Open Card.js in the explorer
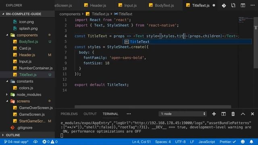Image resolution: width=258 pixels, height=145 pixels. pos(25,48)
